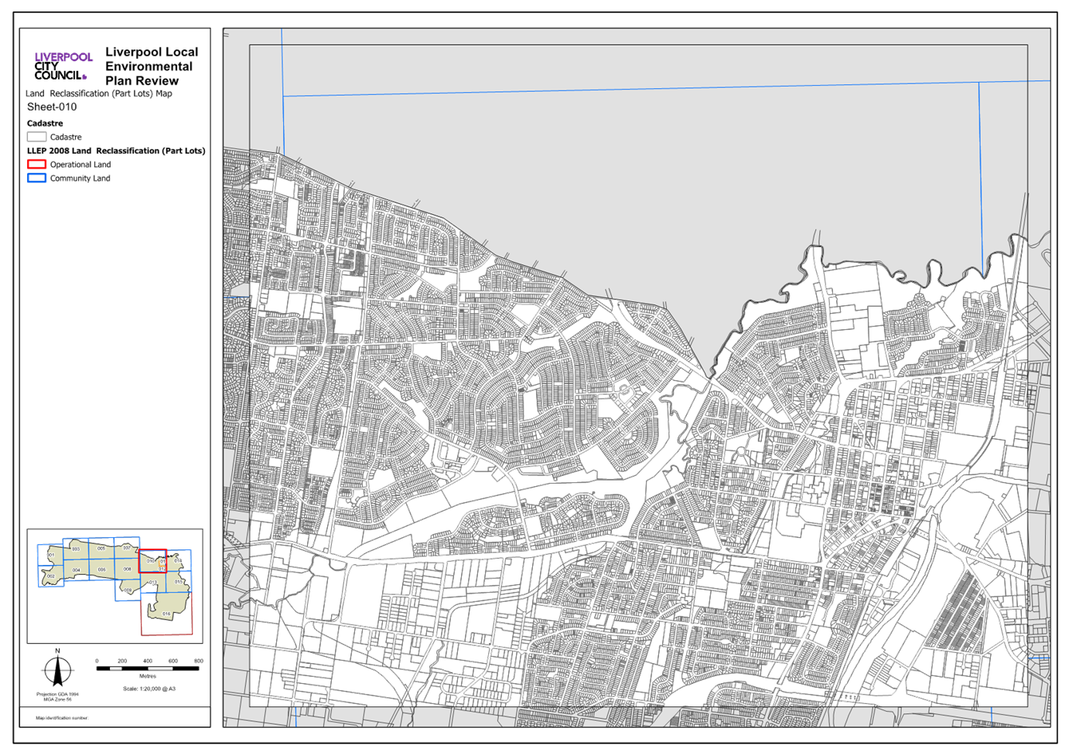Click the 'Map identification number:' text
This screenshot has height=755, width=1069.
click(62, 718)
